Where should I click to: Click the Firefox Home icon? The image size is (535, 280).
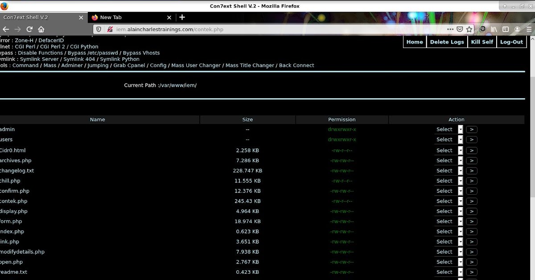click(41, 29)
